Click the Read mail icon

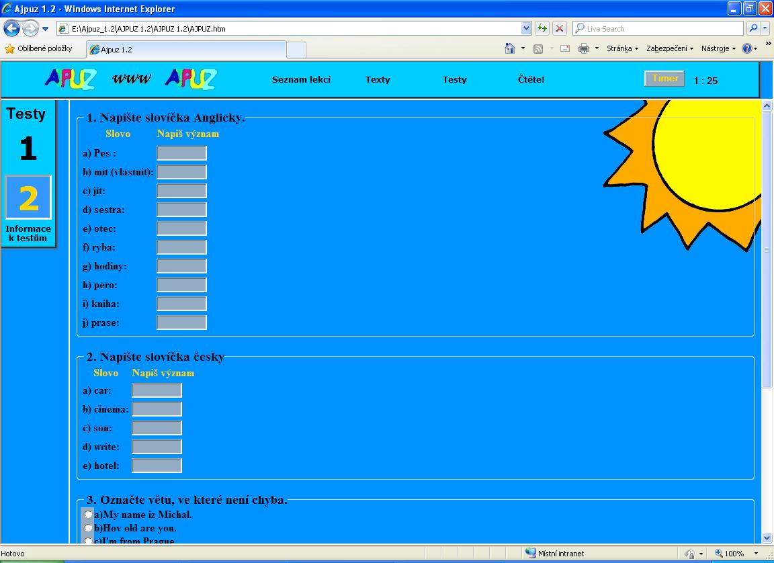564,48
